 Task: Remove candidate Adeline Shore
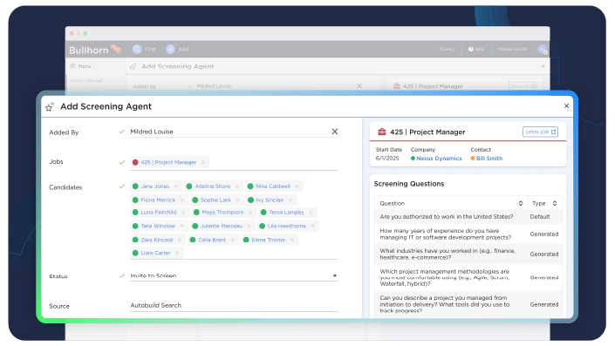pos(237,187)
